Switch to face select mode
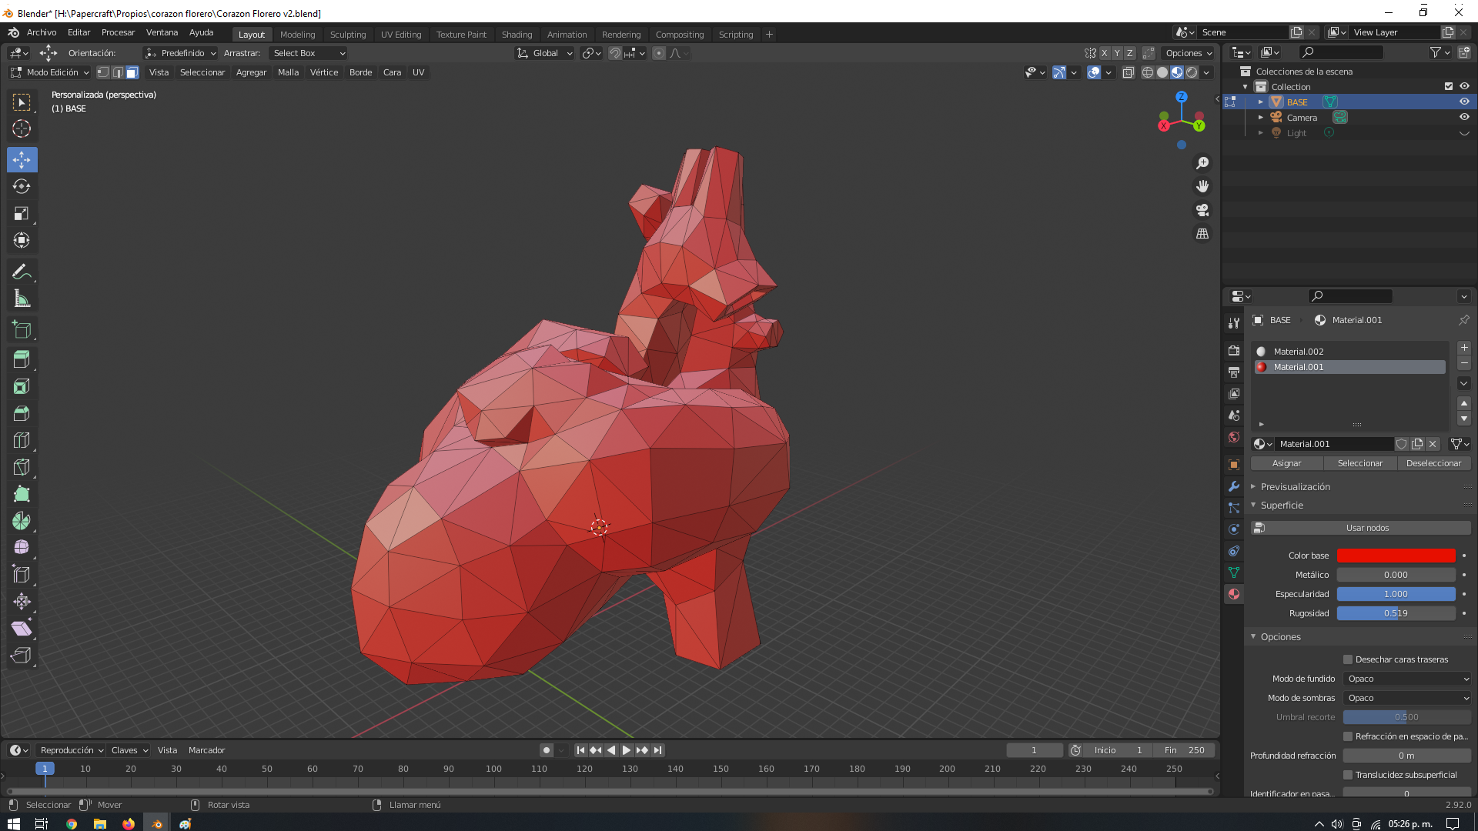 pos(132,72)
